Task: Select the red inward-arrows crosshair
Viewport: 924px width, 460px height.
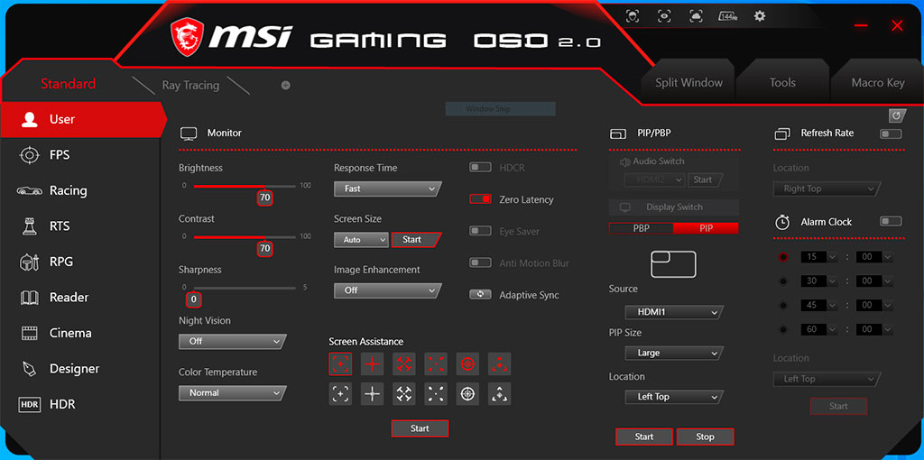Action: pos(404,364)
